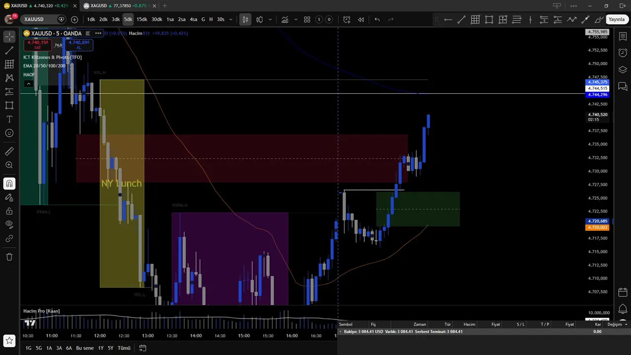Open the Fibonacci and Gann tools group
The width and height of the screenshot is (631, 355).
pyautogui.click(x=9, y=64)
